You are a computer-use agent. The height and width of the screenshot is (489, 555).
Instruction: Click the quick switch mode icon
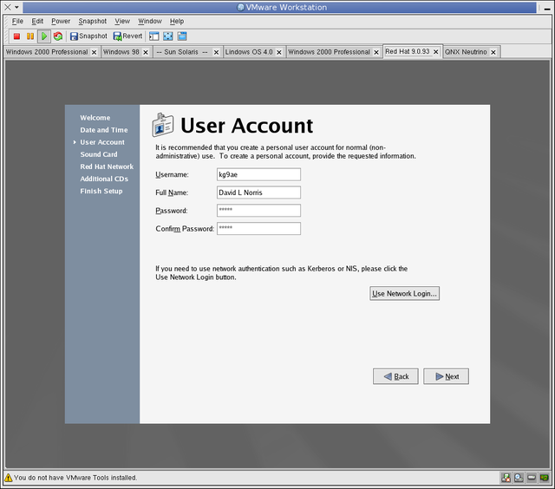click(182, 36)
